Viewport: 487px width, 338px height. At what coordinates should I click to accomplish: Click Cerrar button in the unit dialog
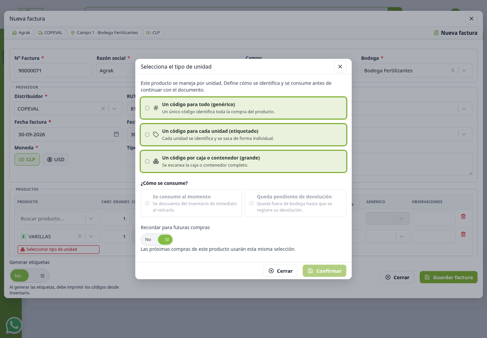pyautogui.click(x=280, y=271)
